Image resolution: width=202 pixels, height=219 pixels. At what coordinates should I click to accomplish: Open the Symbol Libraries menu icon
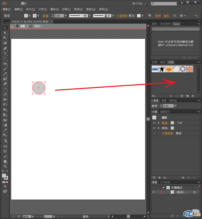154,96
